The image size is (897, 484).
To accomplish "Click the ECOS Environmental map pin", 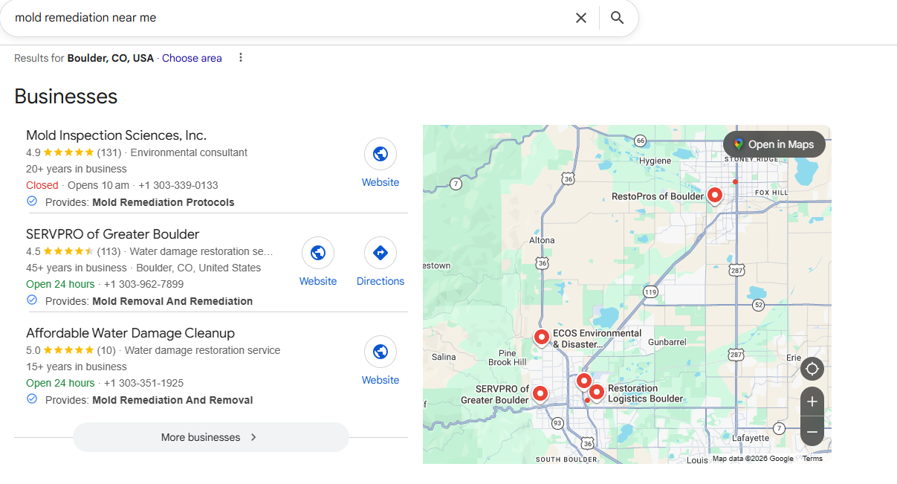I will point(542,338).
